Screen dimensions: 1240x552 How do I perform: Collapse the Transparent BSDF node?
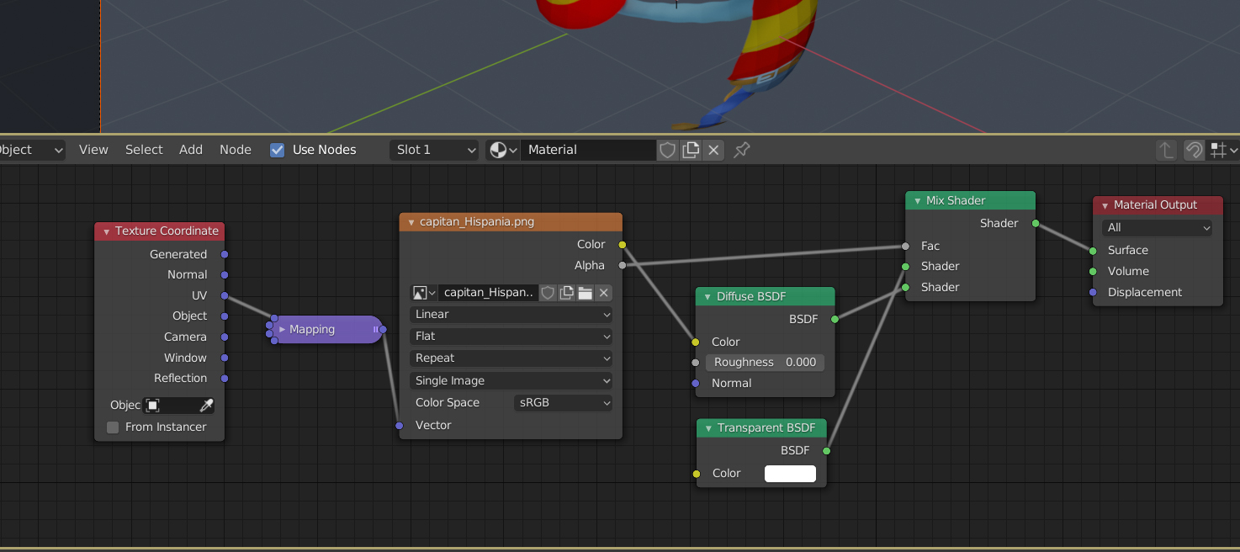708,429
